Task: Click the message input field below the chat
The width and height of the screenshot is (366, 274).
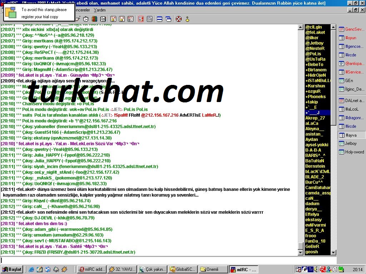Action: [x=168, y=260]
